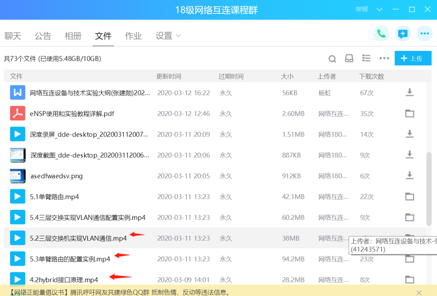Switch file list view mode icon
This screenshot has width=437, height=296.
[367, 59]
